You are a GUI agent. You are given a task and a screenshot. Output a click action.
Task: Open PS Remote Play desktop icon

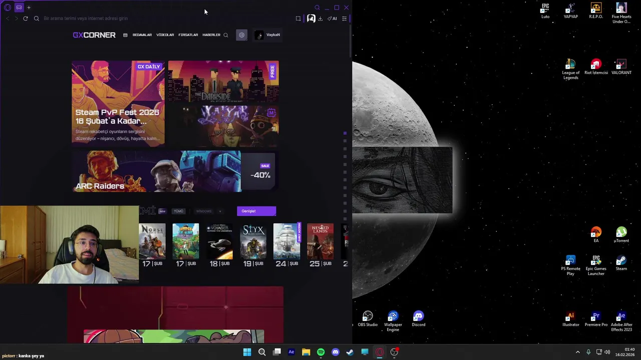570,265
